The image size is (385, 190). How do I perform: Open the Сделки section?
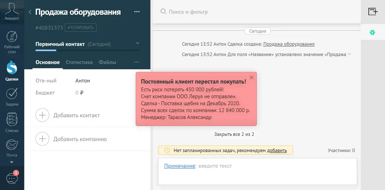point(12,71)
